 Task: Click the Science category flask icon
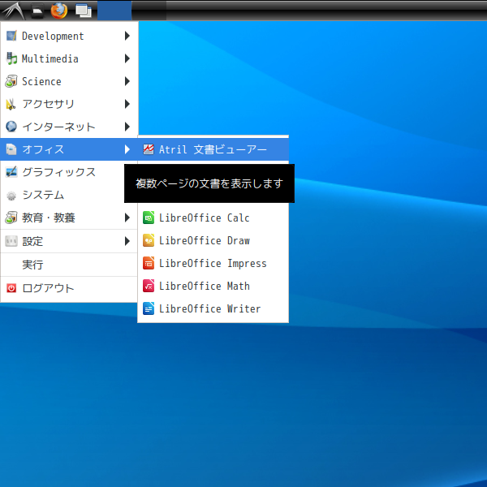click(11, 81)
